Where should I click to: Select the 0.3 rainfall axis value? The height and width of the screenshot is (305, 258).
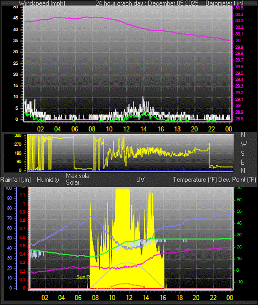[23, 263]
